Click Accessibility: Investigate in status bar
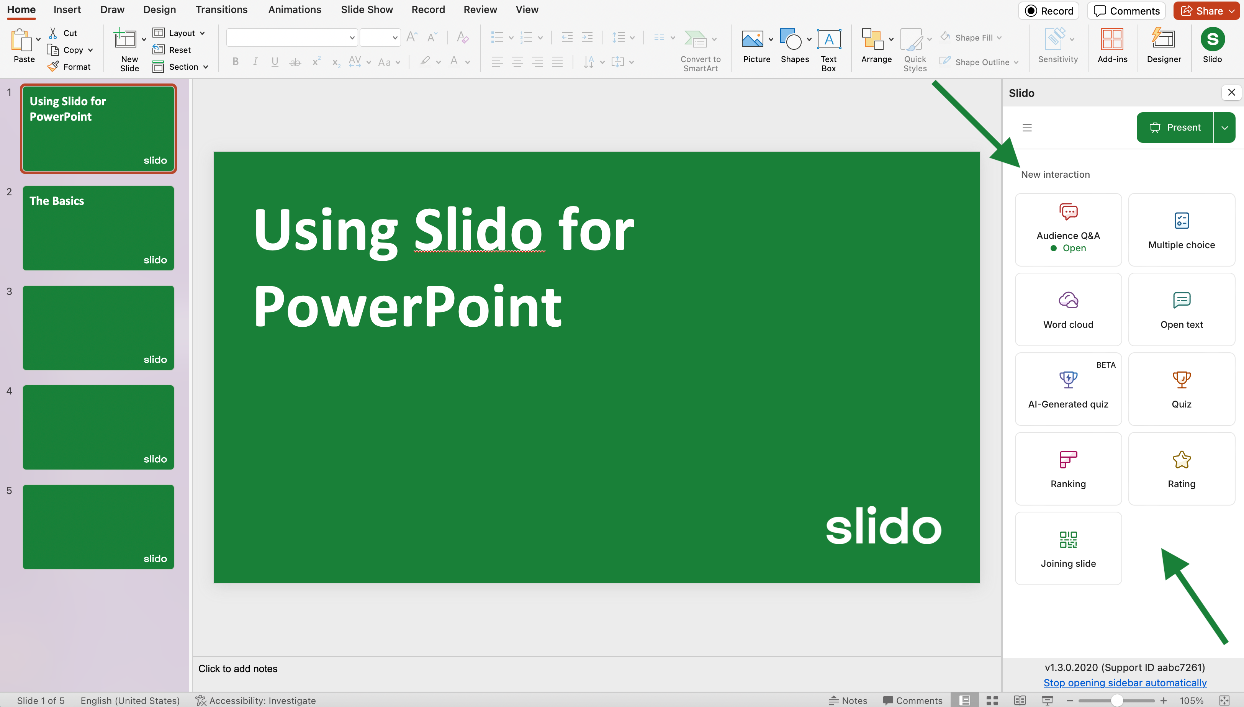Screen dimensions: 1244x707 click(x=255, y=700)
